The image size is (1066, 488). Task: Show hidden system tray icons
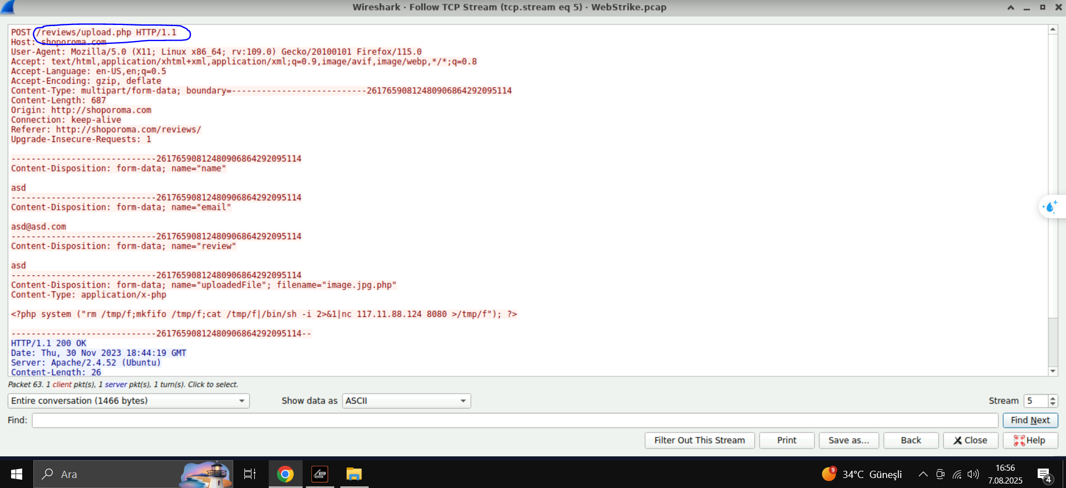coord(923,474)
